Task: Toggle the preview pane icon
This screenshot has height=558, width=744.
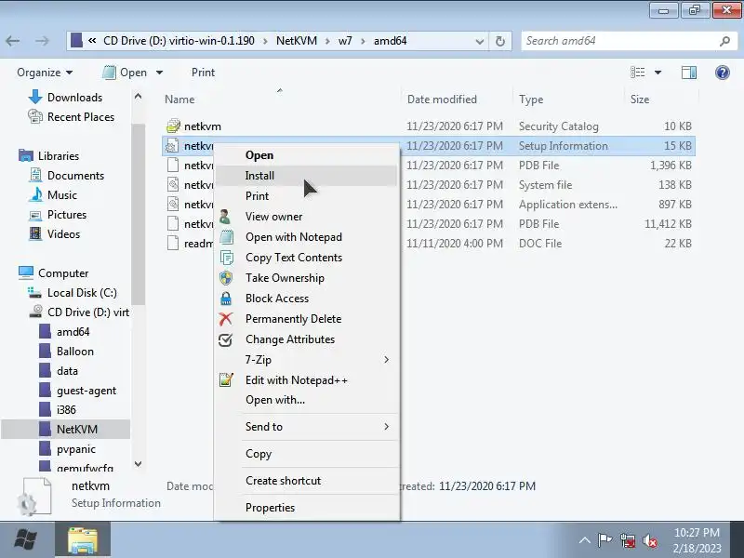Action: point(688,73)
